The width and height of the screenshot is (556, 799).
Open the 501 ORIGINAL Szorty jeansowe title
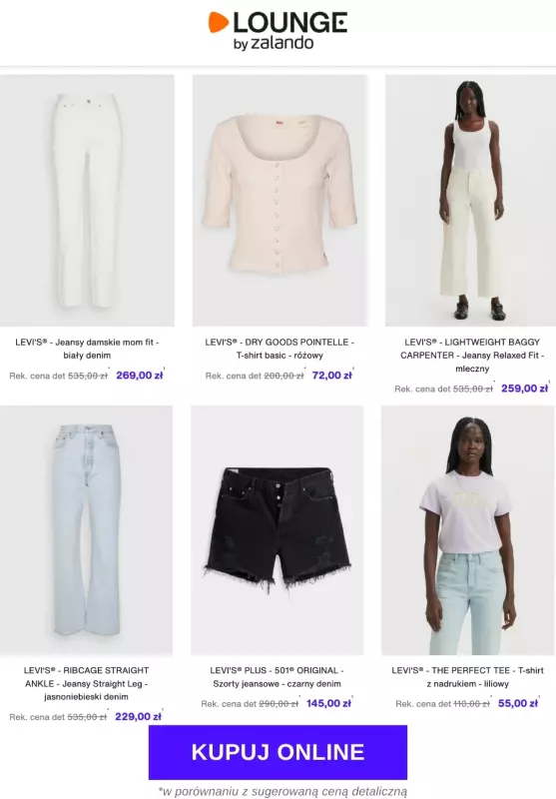point(277,677)
